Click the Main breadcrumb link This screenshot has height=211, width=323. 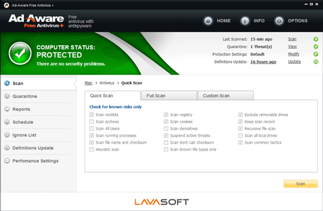pyautogui.click(x=88, y=83)
